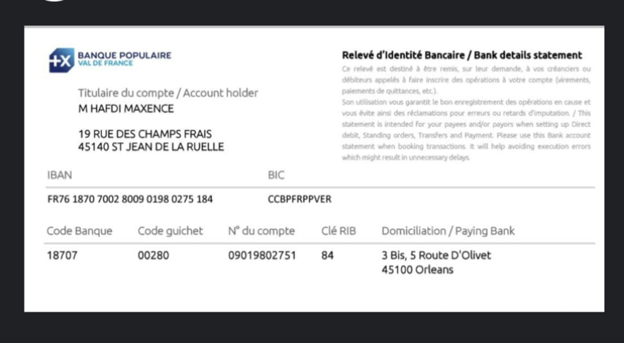624x343 pixels.
Task: Click the street address 19 Rue des Champs Frais
Action: (145, 134)
